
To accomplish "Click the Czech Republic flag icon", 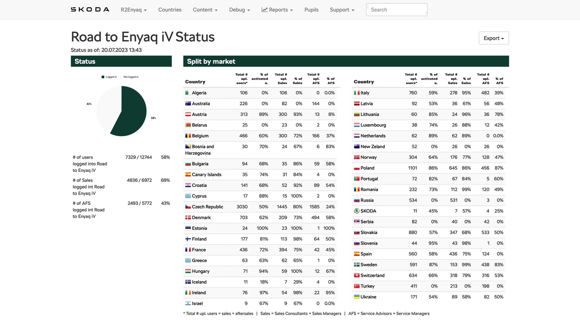I will pos(188,207).
